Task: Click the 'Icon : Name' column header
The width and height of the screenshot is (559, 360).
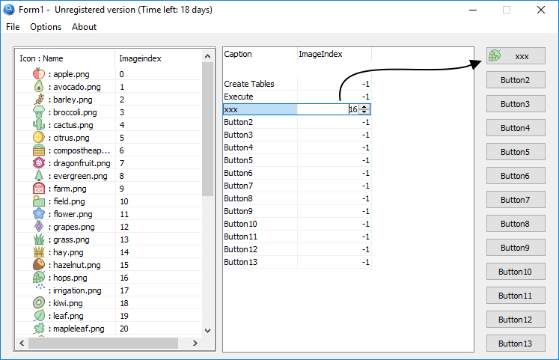Action: tap(66, 58)
